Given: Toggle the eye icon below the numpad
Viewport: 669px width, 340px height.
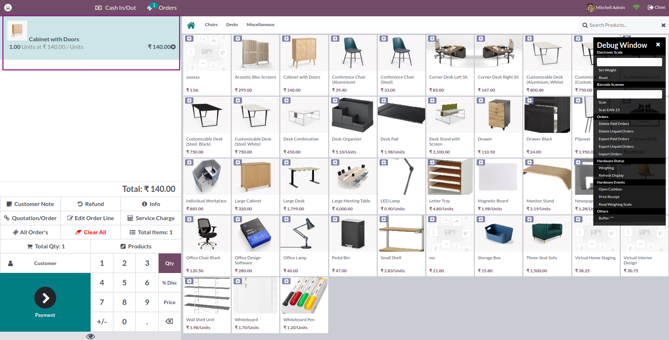Looking at the screenshot, I should click(x=90, y=336).
